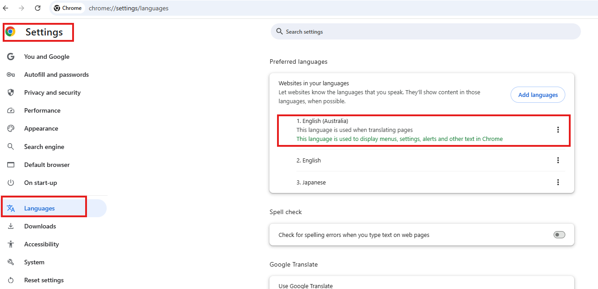Click the address bar URL
The height and width of the screenshot is (289, 598).
129,8
